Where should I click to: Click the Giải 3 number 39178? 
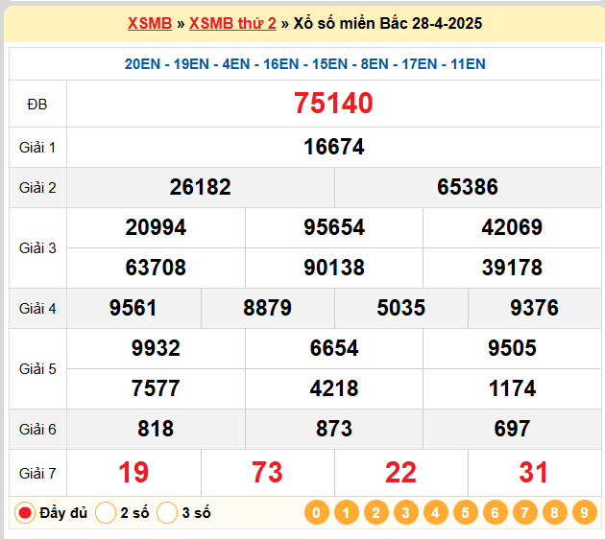click(512, 268)
